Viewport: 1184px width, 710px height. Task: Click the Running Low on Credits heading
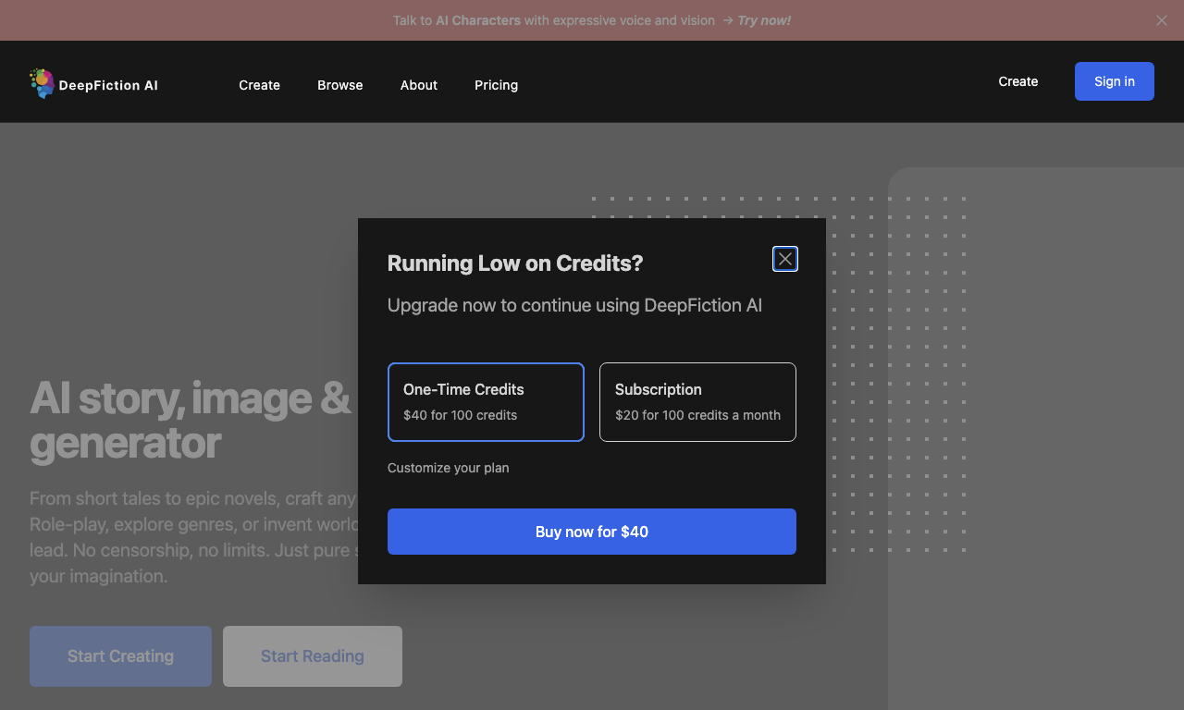click(515, 263)
